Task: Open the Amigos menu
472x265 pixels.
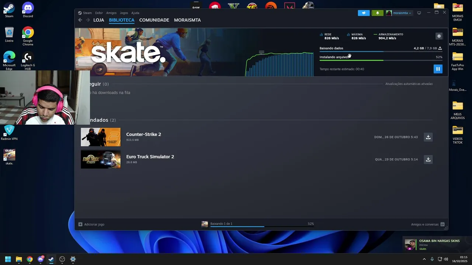Action: (x=111, y=13)
